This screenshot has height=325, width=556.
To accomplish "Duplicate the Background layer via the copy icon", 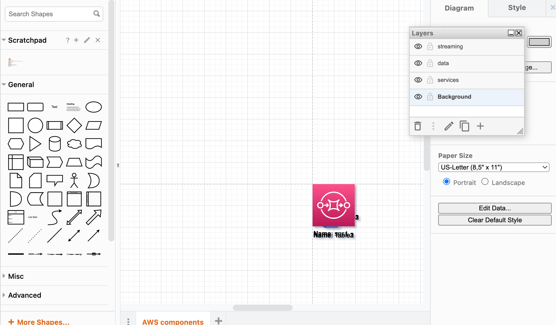I will [x=464, y=126].
